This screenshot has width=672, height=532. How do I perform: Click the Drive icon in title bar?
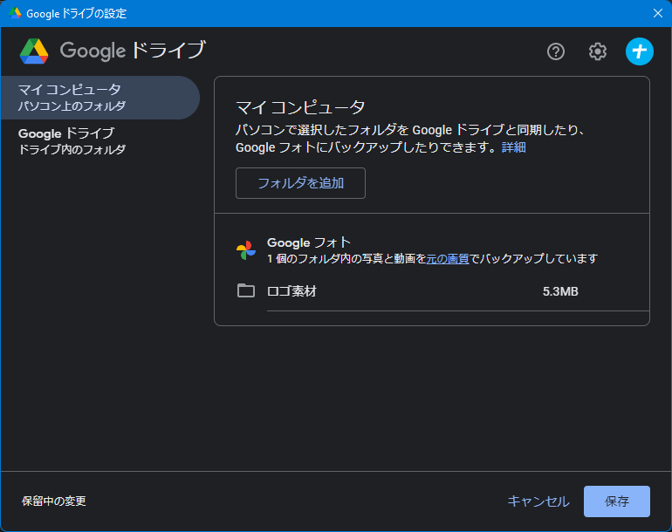tap(15, 13)
